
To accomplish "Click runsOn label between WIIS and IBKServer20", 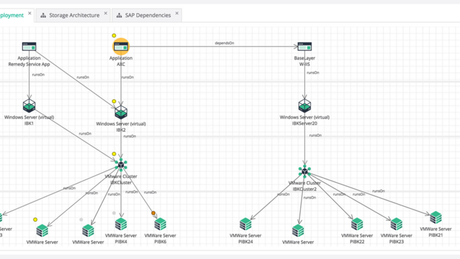I will click(313, 73).
